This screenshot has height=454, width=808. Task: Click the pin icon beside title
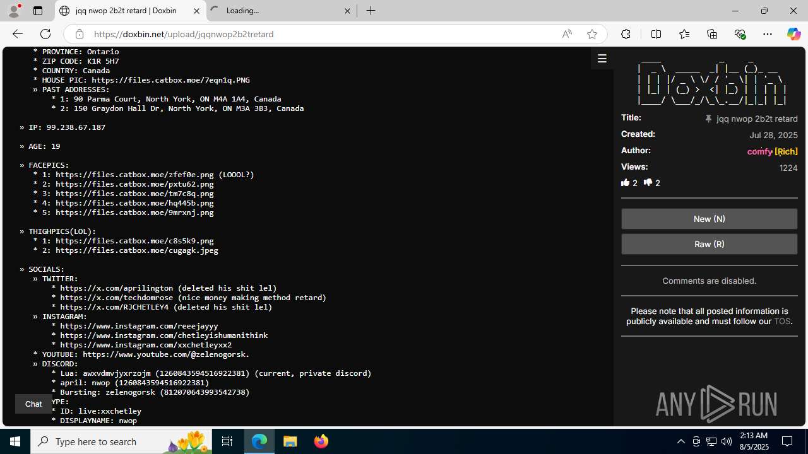(708, 119)
